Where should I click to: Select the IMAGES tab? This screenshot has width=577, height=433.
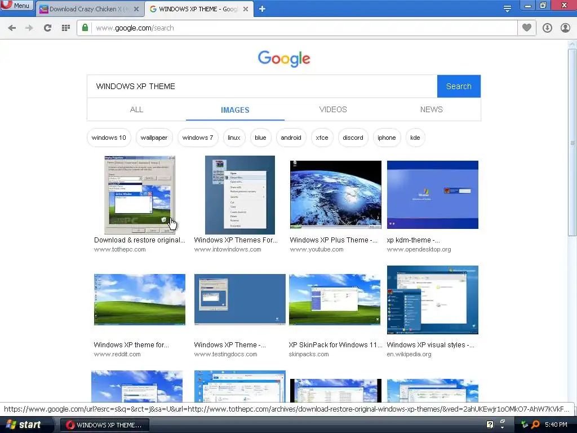(235, 110)
